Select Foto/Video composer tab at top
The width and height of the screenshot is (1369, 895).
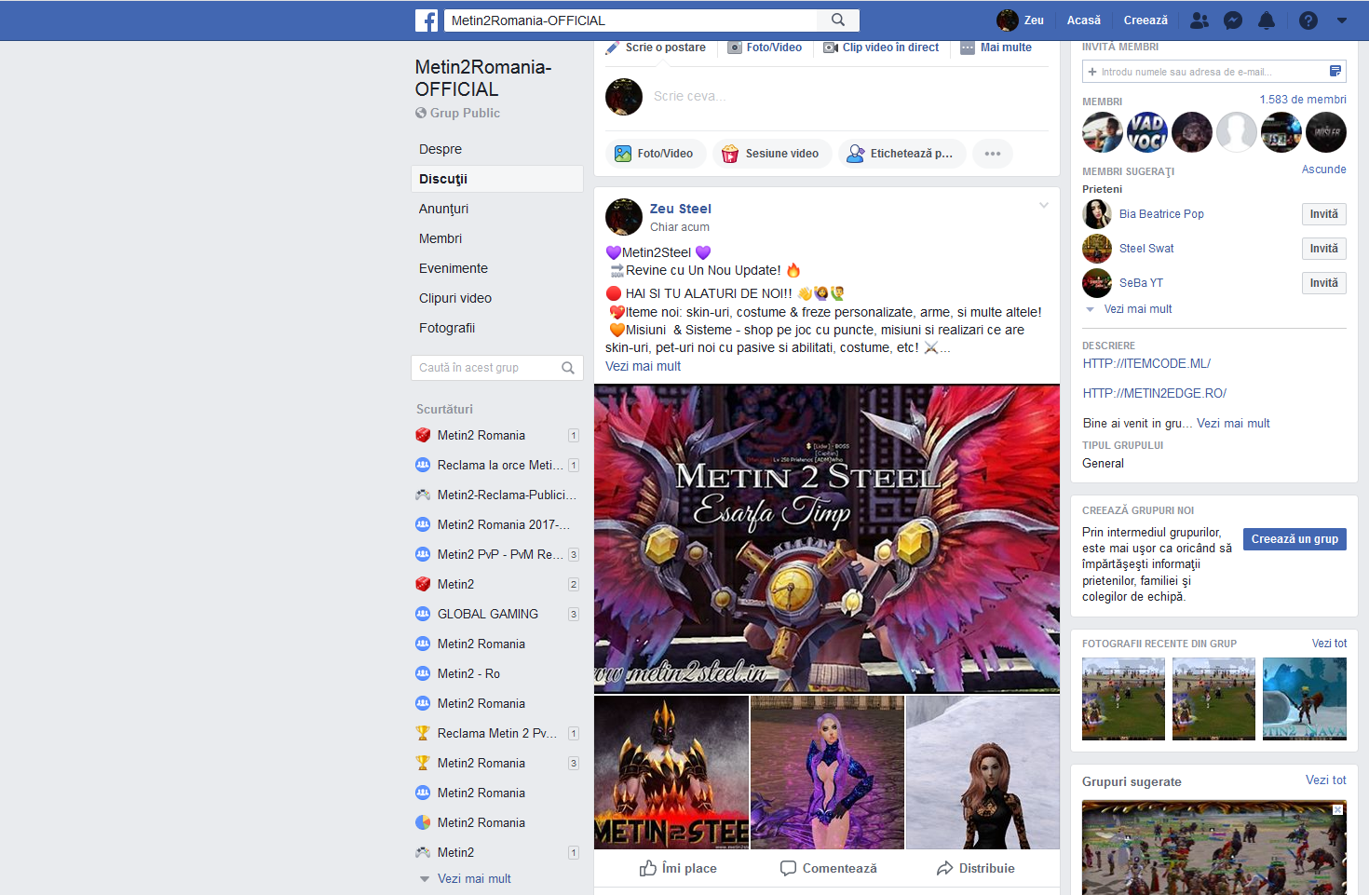coord(765,47)
